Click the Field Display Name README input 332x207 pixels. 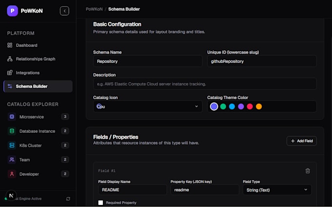(x=132, y=190)
